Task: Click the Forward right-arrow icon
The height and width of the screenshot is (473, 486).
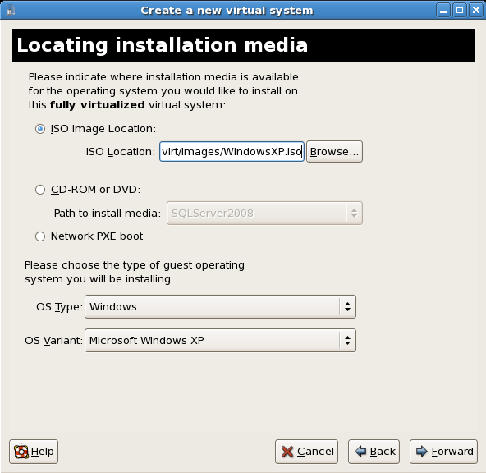Action: coord(422,452)
